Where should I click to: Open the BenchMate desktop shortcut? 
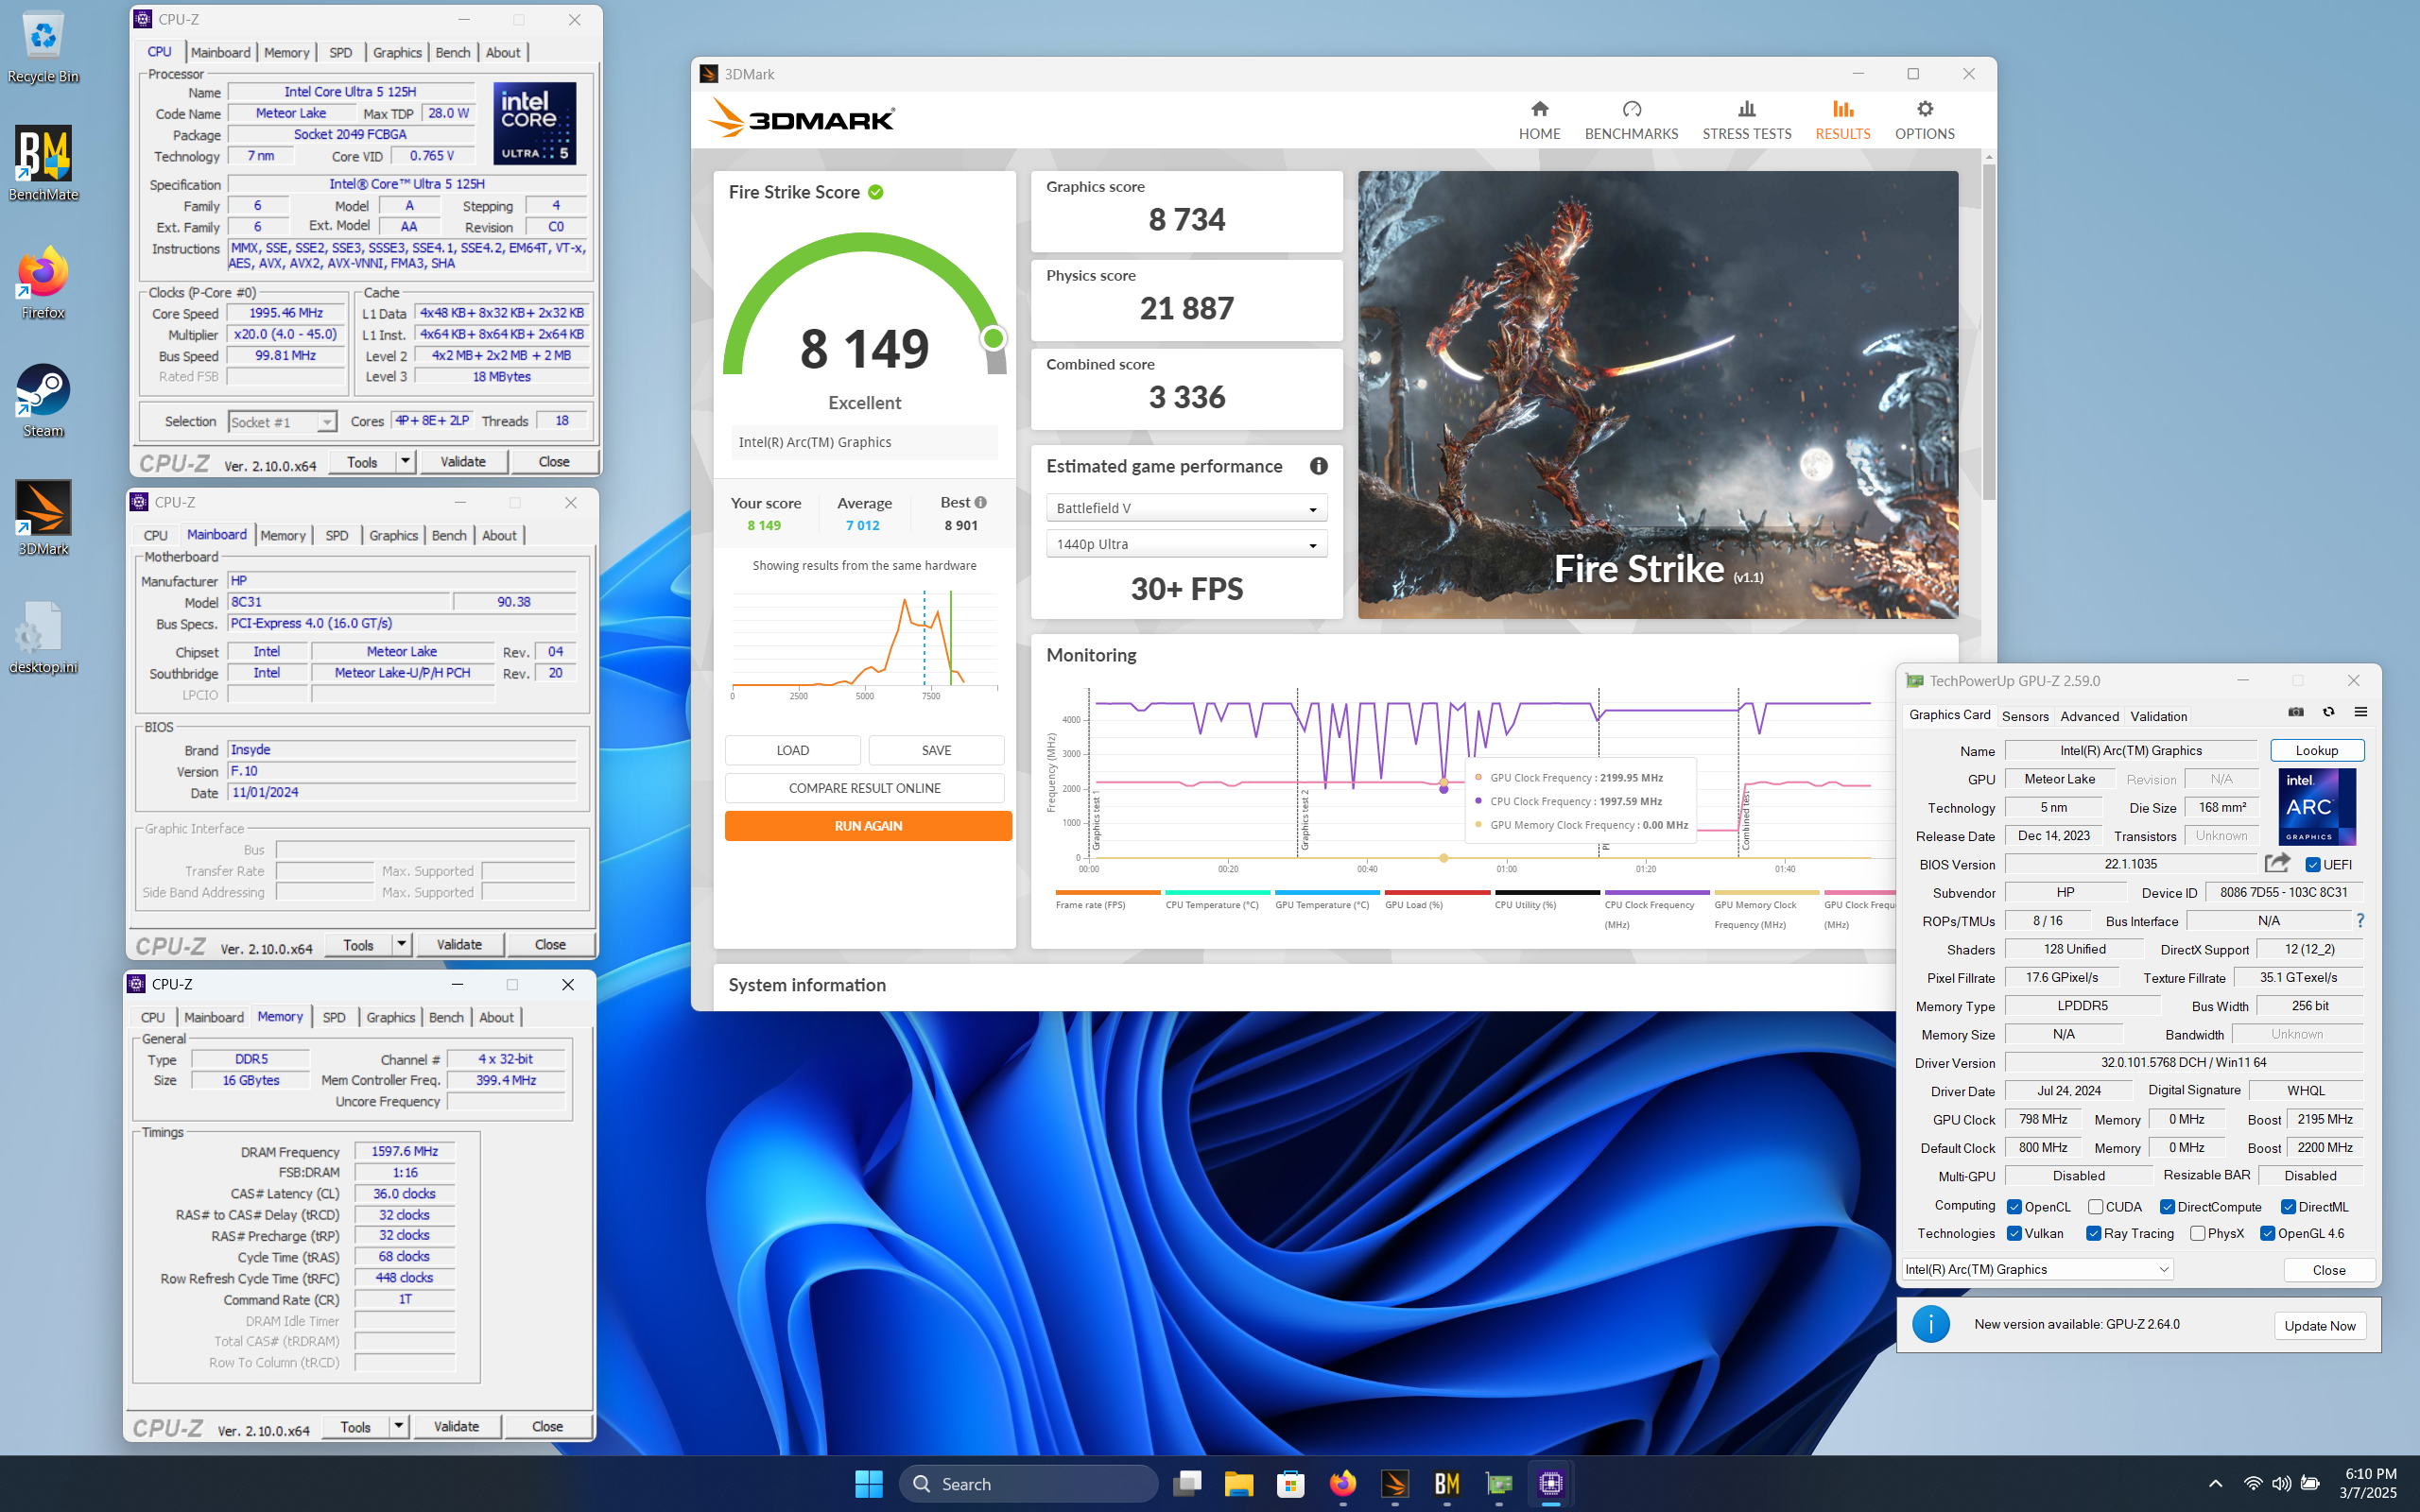click(43, 163)
